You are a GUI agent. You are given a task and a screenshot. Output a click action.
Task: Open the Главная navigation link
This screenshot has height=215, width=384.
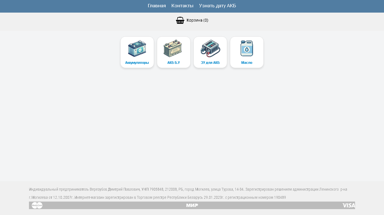coord(157,6)
